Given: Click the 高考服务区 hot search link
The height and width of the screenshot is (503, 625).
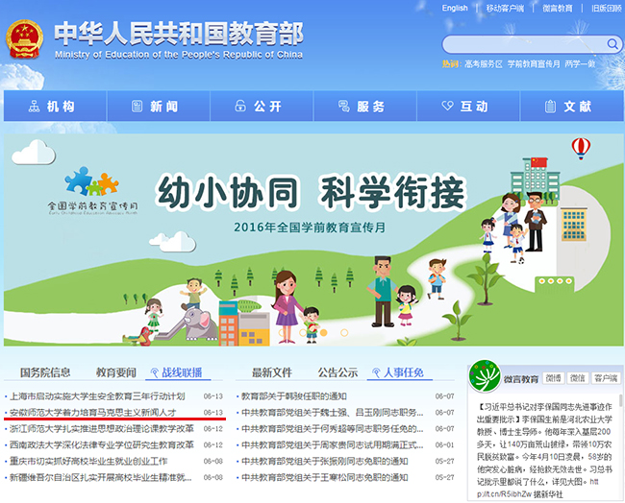Looking at the screenshot, I should [485, 63].
